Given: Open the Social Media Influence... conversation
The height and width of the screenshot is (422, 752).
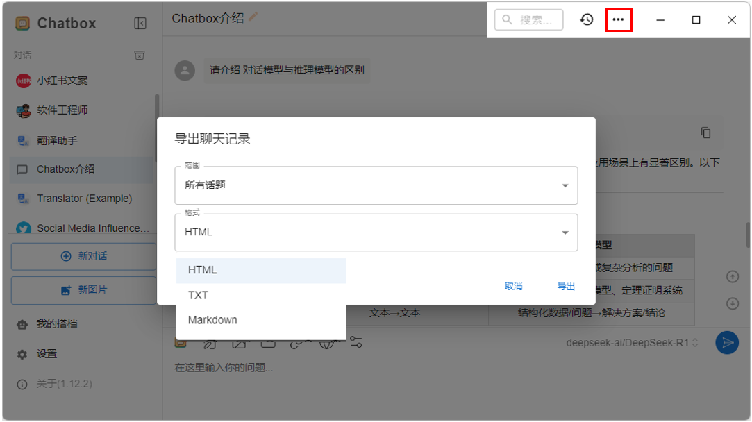Looking at the screenshot, I should click(81, 228).
